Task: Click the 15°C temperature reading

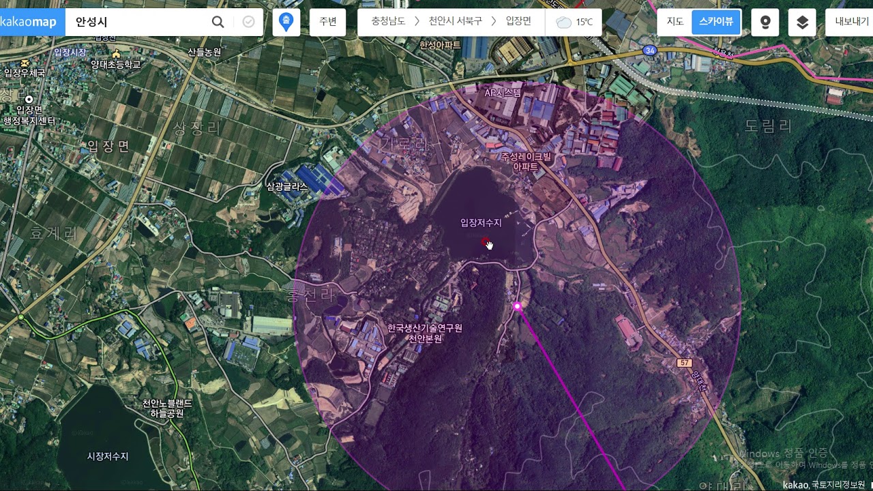Action: (x=585, y=23)
